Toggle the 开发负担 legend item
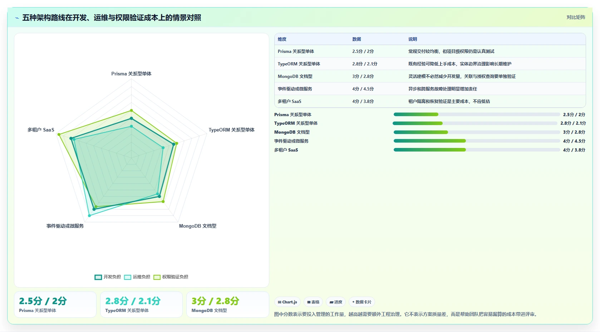Image resolution: width=600 pixels, height=332 pixels. click(108, 277)
